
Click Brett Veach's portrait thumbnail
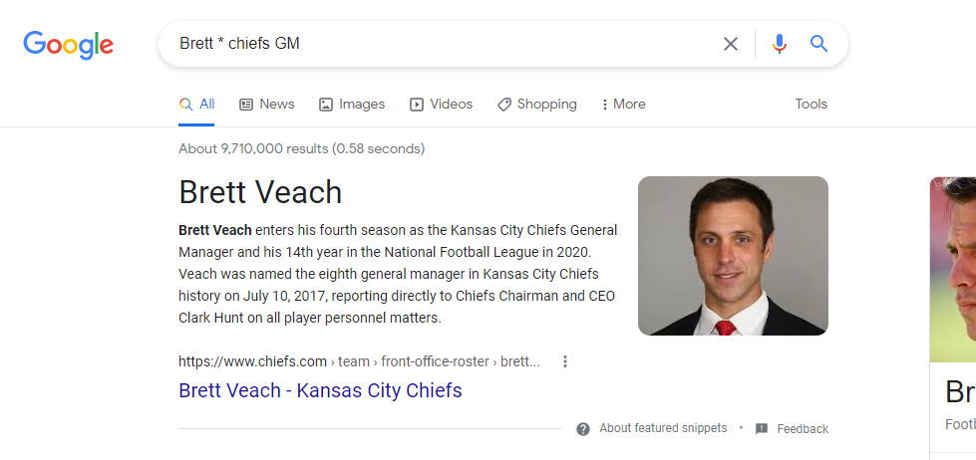[733, 256]
